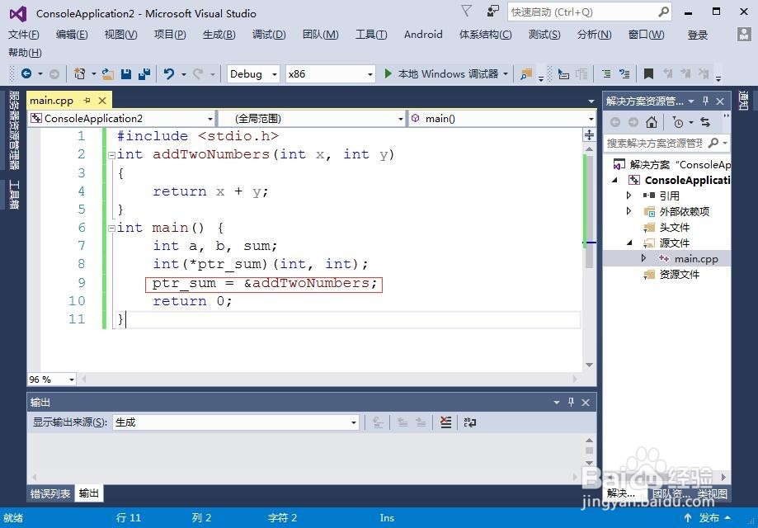The height and width of the screenshot is (528, 758).
Task: Toggle auto-hide pin of Output panel
Action: pos(571,402)
